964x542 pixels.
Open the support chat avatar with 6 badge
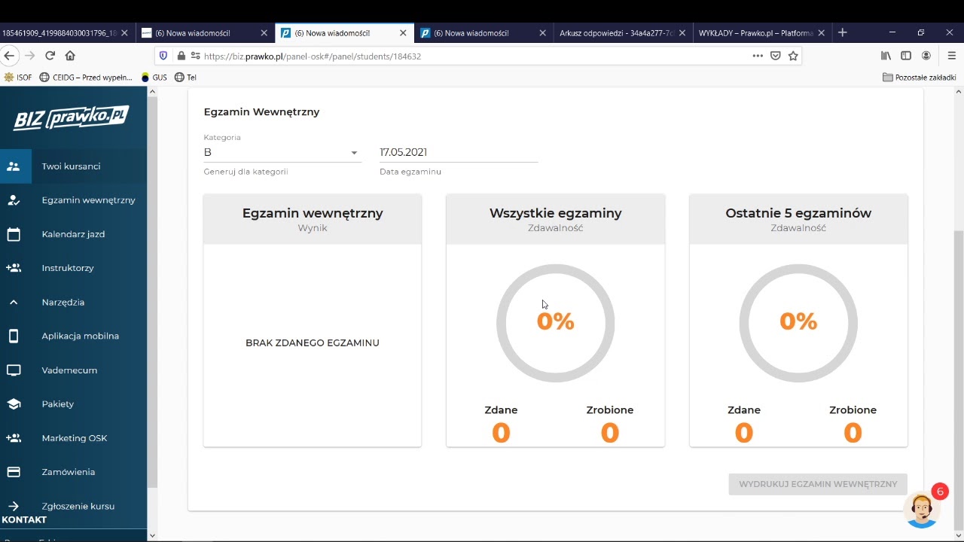point(922,510)
